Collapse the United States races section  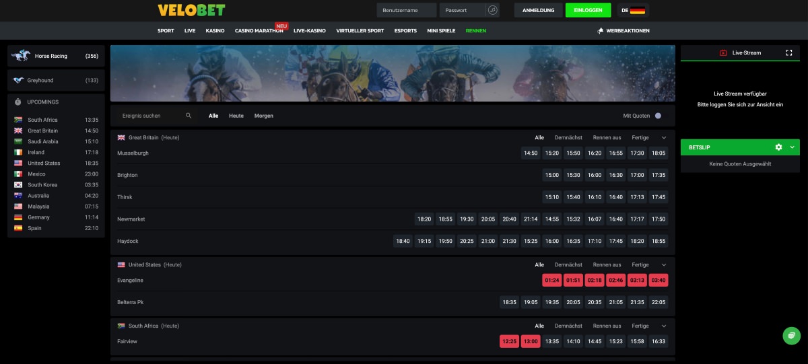point(664,265)
